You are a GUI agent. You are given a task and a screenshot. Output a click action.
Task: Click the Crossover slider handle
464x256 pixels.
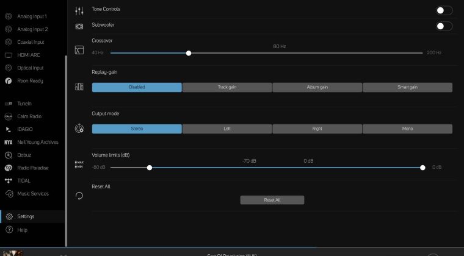(189, 53)
